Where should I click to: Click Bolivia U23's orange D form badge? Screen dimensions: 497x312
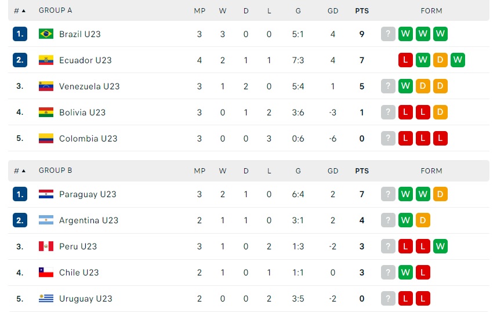click(x=440, y=113)
